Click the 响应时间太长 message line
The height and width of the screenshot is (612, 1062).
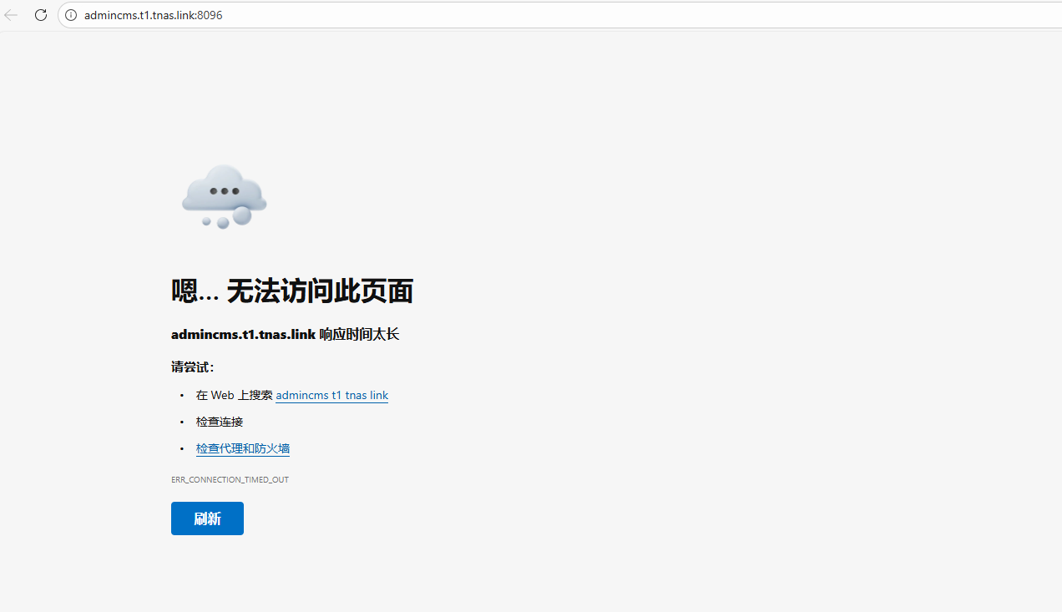click(285, 334)
